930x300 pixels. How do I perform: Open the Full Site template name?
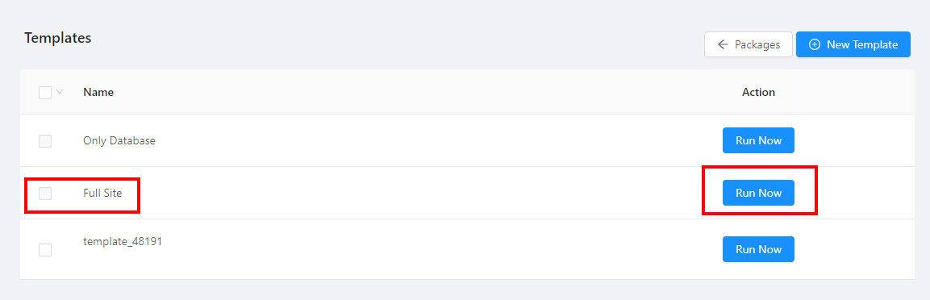tap(102, 193)
